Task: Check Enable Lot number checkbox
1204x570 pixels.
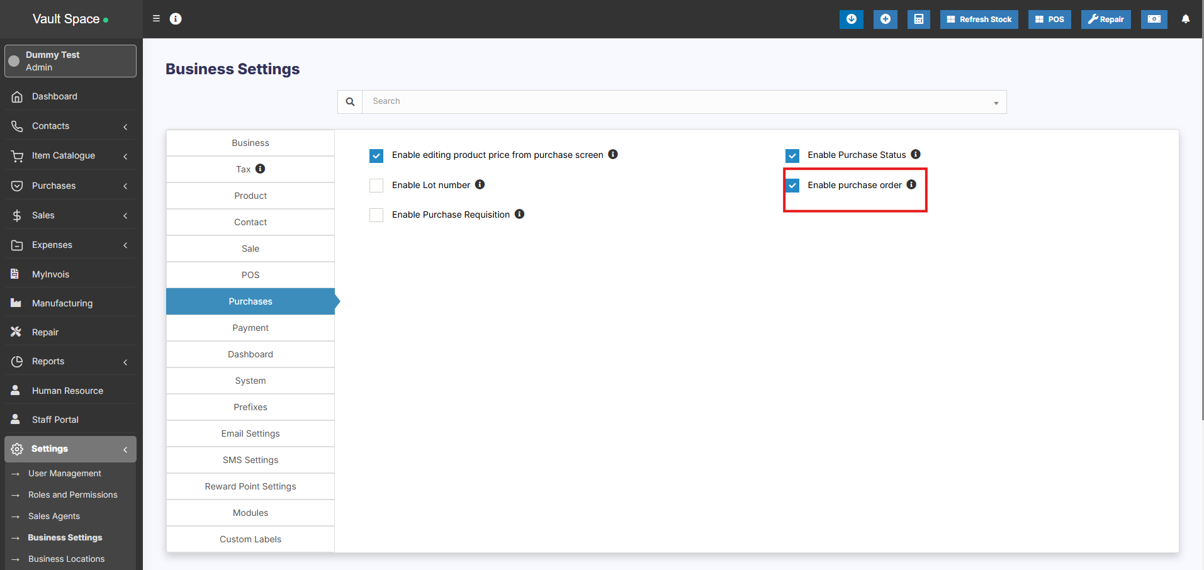Action: (x=376, y=186)
